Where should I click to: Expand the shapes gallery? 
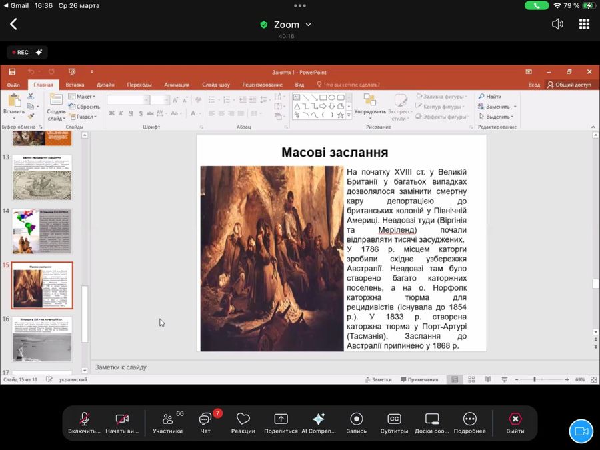(349, 115)
